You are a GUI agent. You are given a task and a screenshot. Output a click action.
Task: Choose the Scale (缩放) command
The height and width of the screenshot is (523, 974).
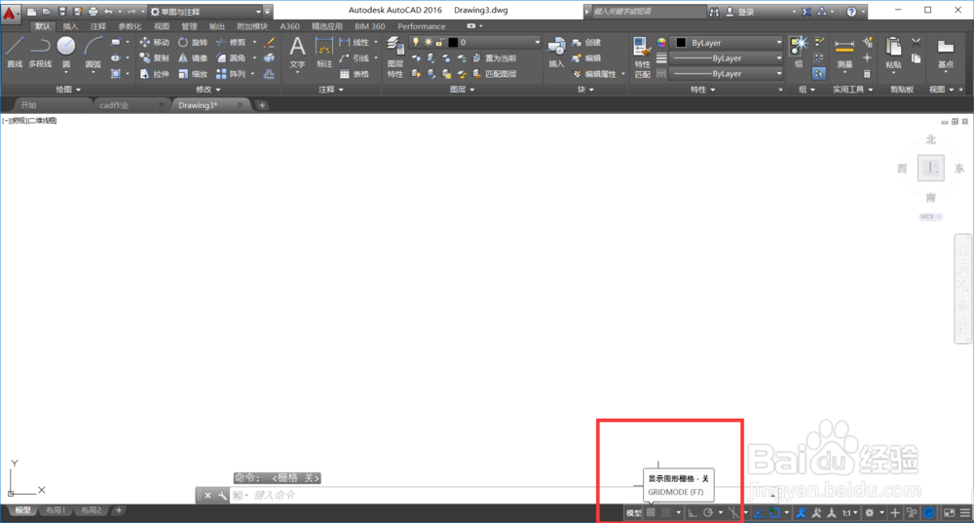click(x=193, y=74)
